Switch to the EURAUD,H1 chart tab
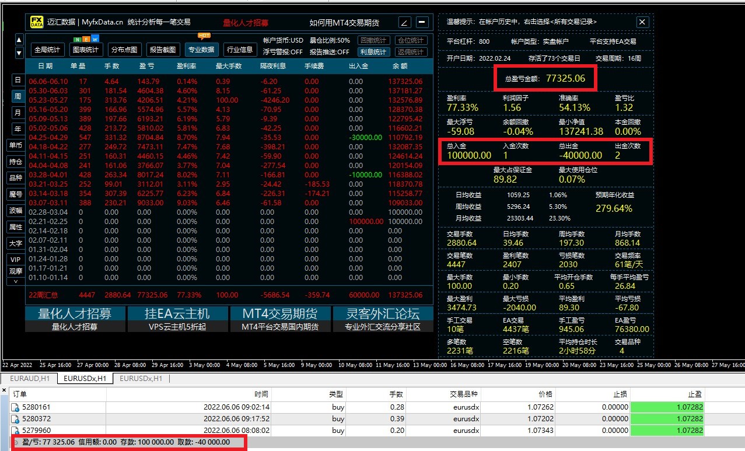Screen dimensions: 745x451 29,379
